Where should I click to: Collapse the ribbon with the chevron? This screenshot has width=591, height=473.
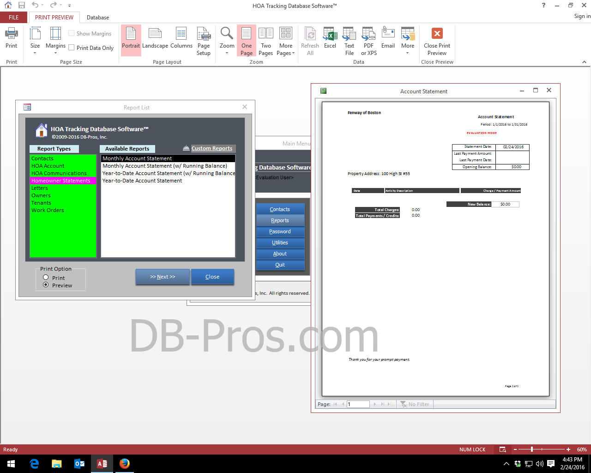pyautogui.click(x=584, y=62)
